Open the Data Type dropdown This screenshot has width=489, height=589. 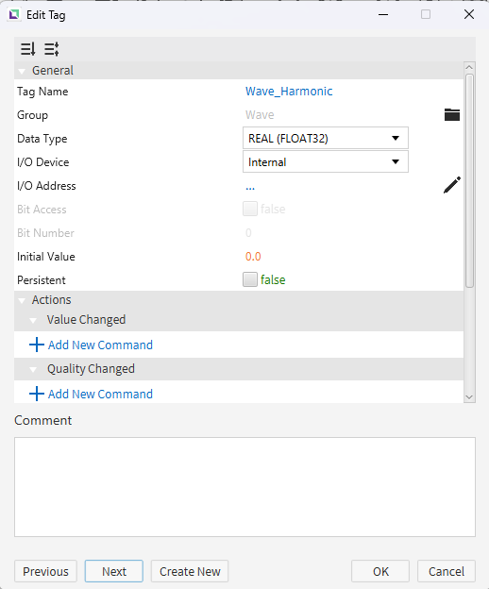click(326, 138)
